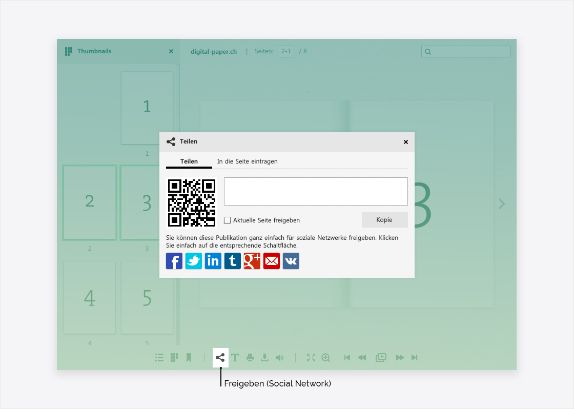Enable 'Aktuelle Seite freigeben' checkbox
574x409 pixels.
(x=228, y=220)
